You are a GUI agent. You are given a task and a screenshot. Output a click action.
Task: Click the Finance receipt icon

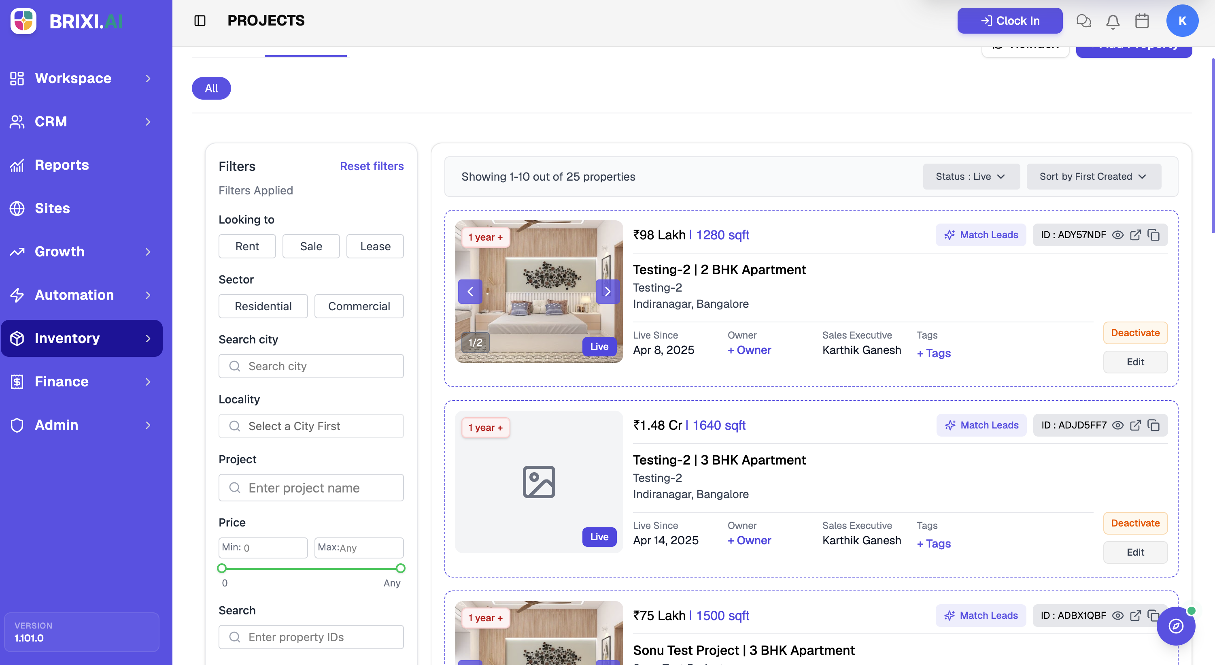pos(17,382)
